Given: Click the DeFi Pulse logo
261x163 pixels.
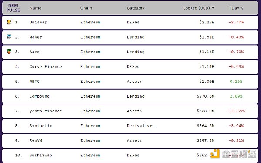Looking at the screenshot, I should click(13, 8).
